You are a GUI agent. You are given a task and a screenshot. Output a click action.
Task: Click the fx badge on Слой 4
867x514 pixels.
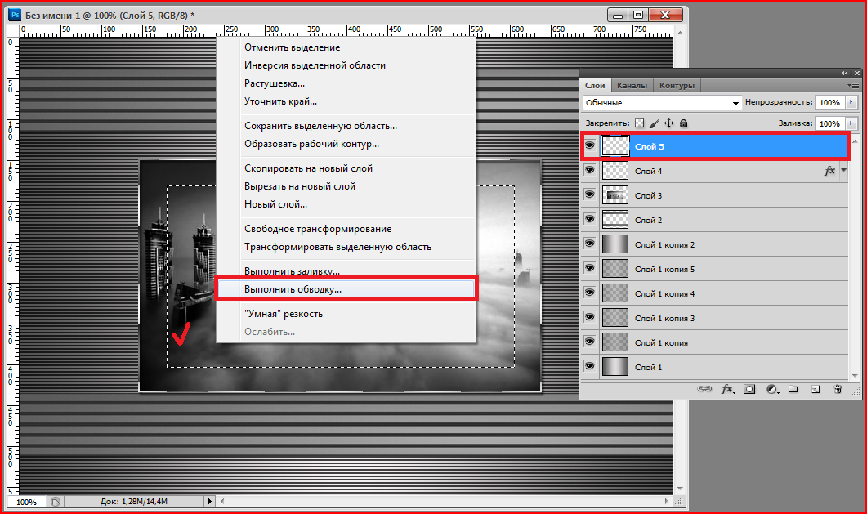(x=829, y=171)
